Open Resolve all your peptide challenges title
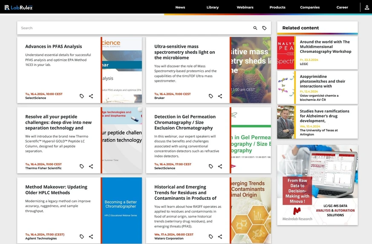 point(58,122)
